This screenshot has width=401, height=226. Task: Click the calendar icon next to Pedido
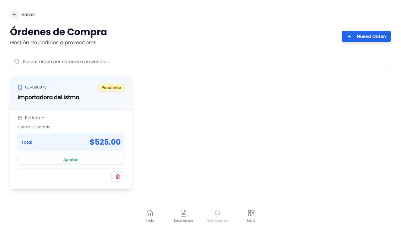point(20,118)
